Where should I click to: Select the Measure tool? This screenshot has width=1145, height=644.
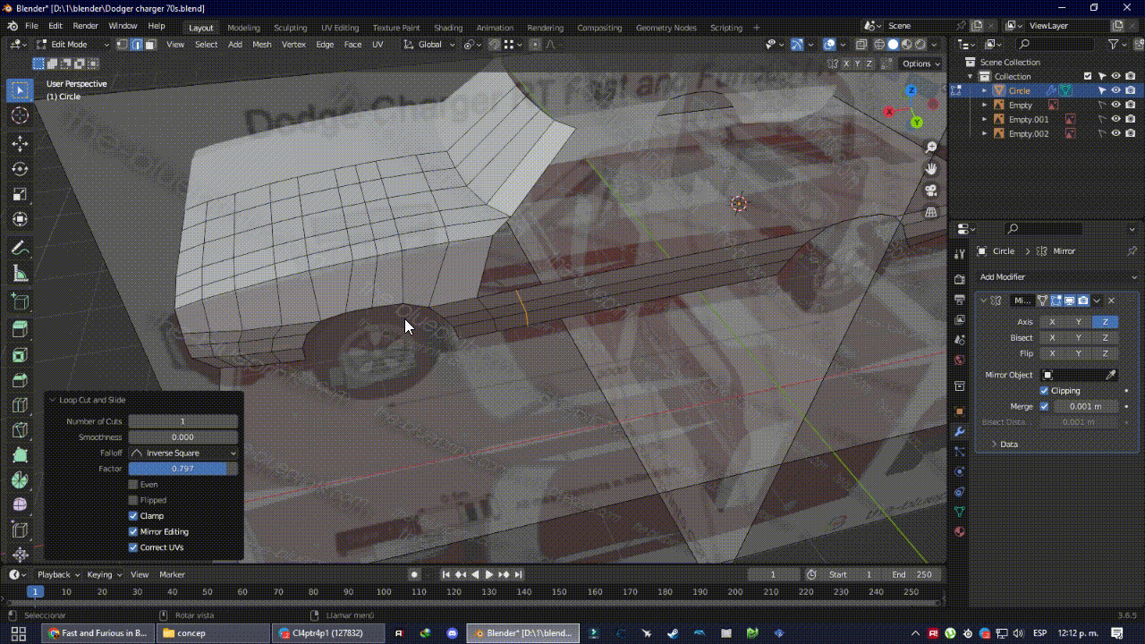click(20, 274)
